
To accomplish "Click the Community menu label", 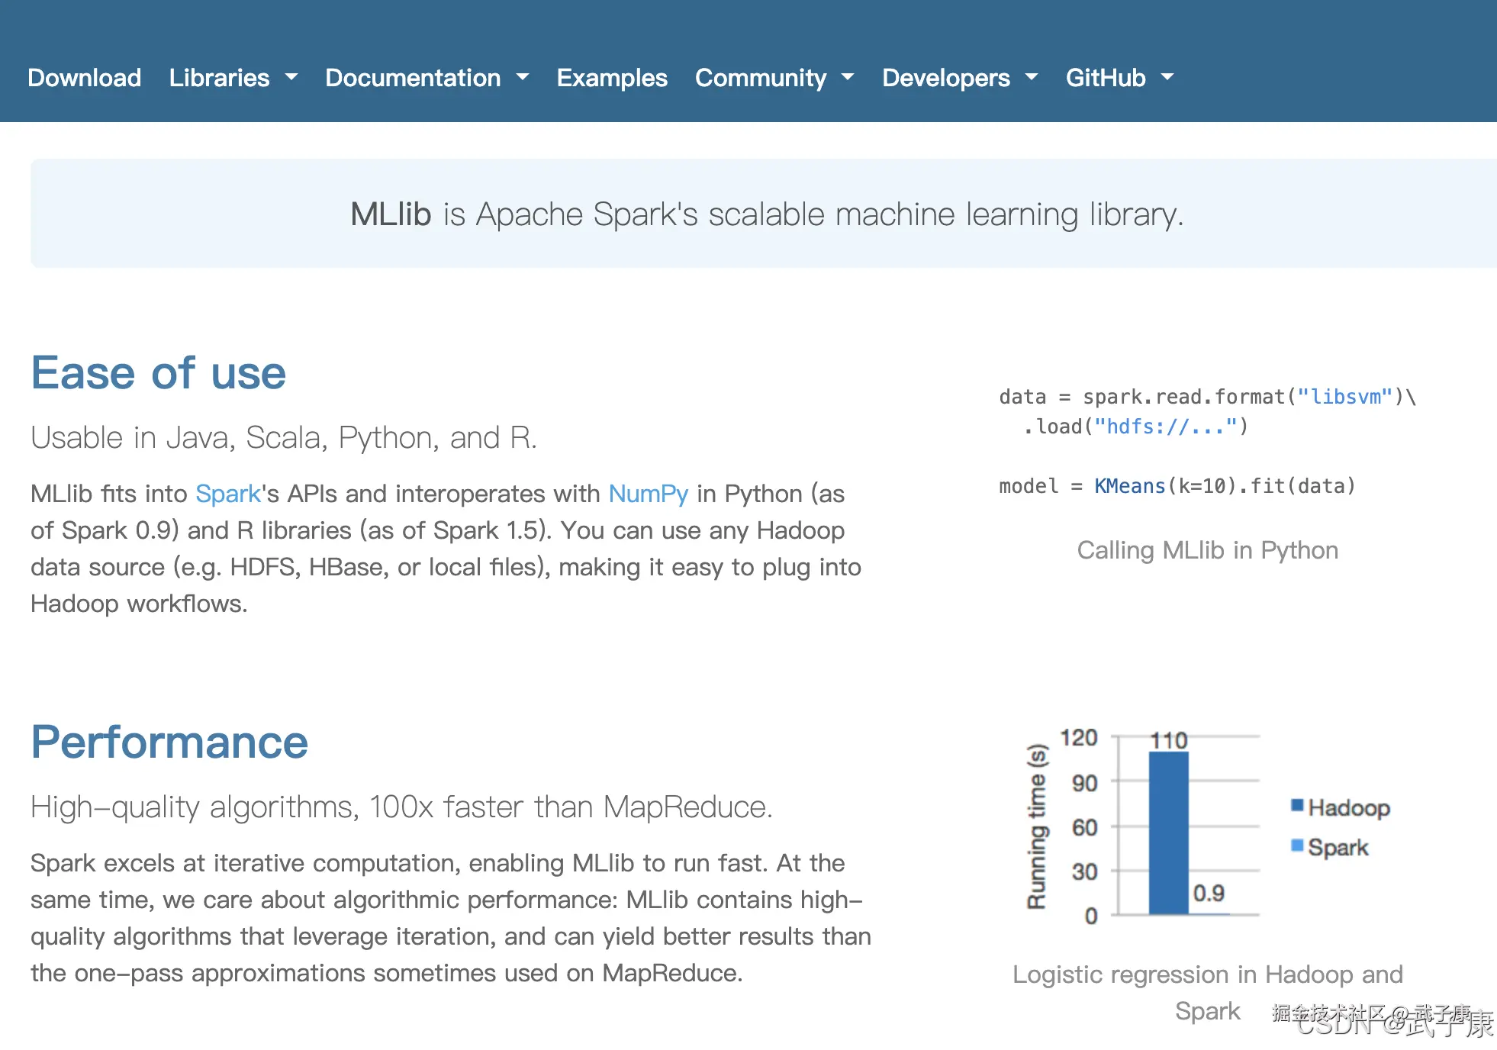I will coord(761,78).
